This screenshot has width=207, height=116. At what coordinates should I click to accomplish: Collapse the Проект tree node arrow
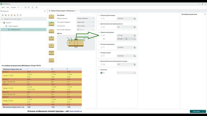2,23
